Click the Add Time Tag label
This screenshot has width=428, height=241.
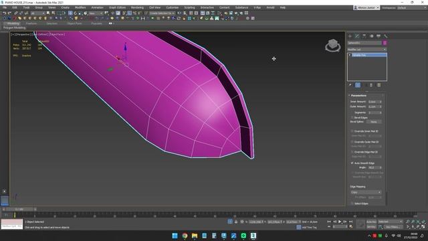tap(309, 227)
